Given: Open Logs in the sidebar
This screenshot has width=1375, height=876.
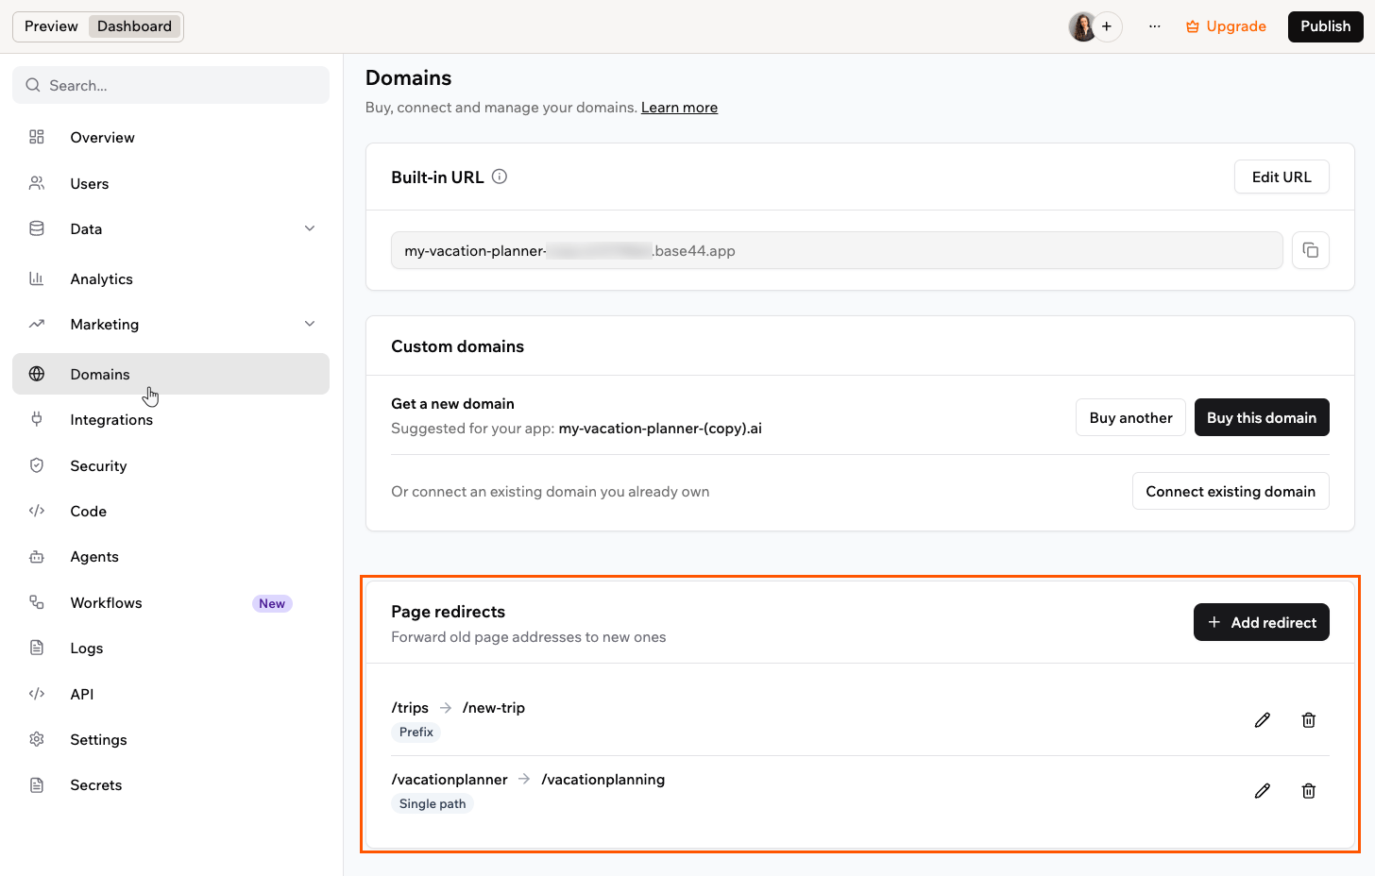Looking at the screenshot, I should (171, 648).
